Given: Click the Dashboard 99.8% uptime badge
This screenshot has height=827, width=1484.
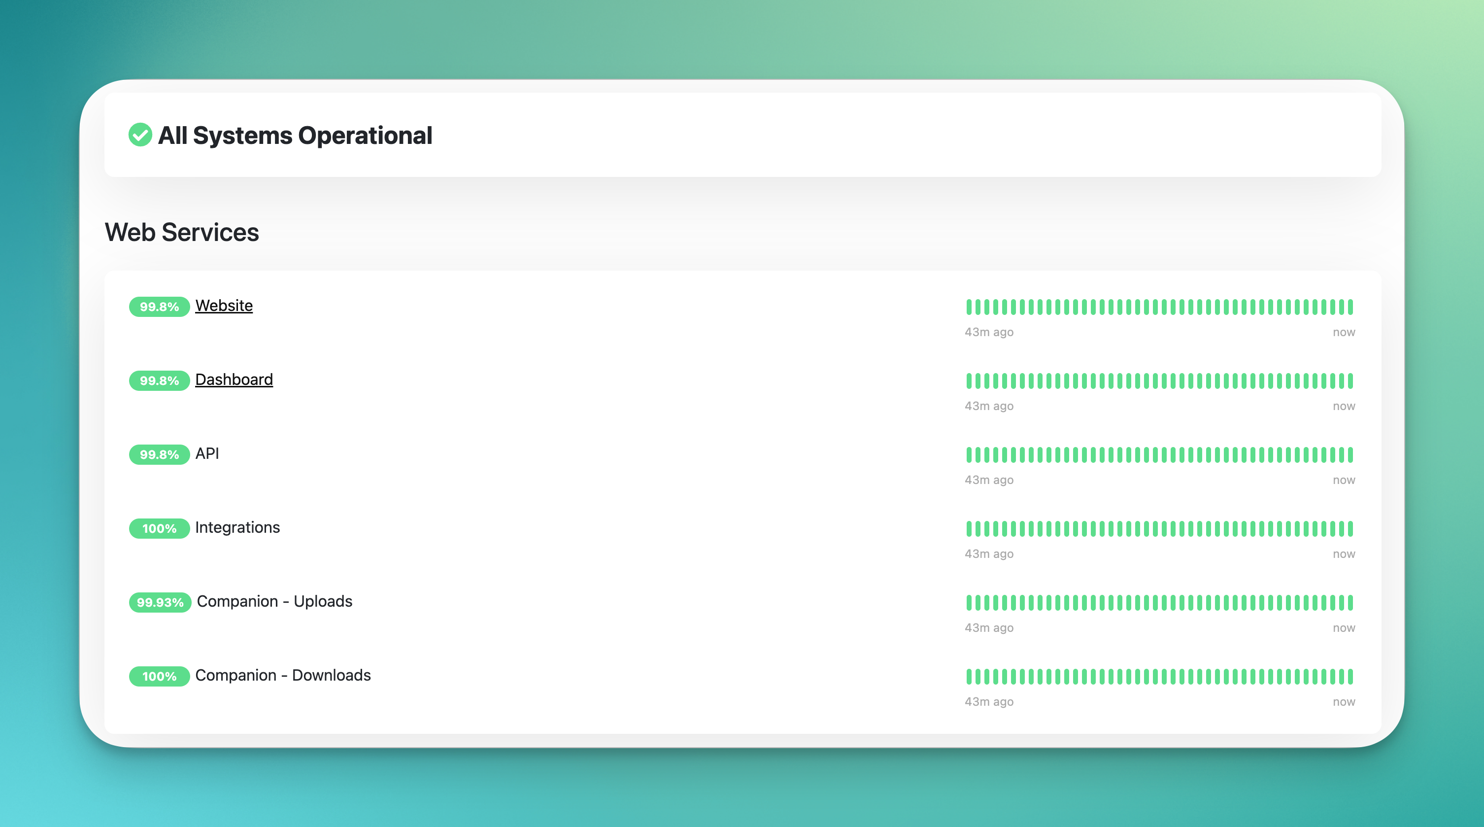Looking at the screenshot, I should pyautogui.click(x=159, y=380).
